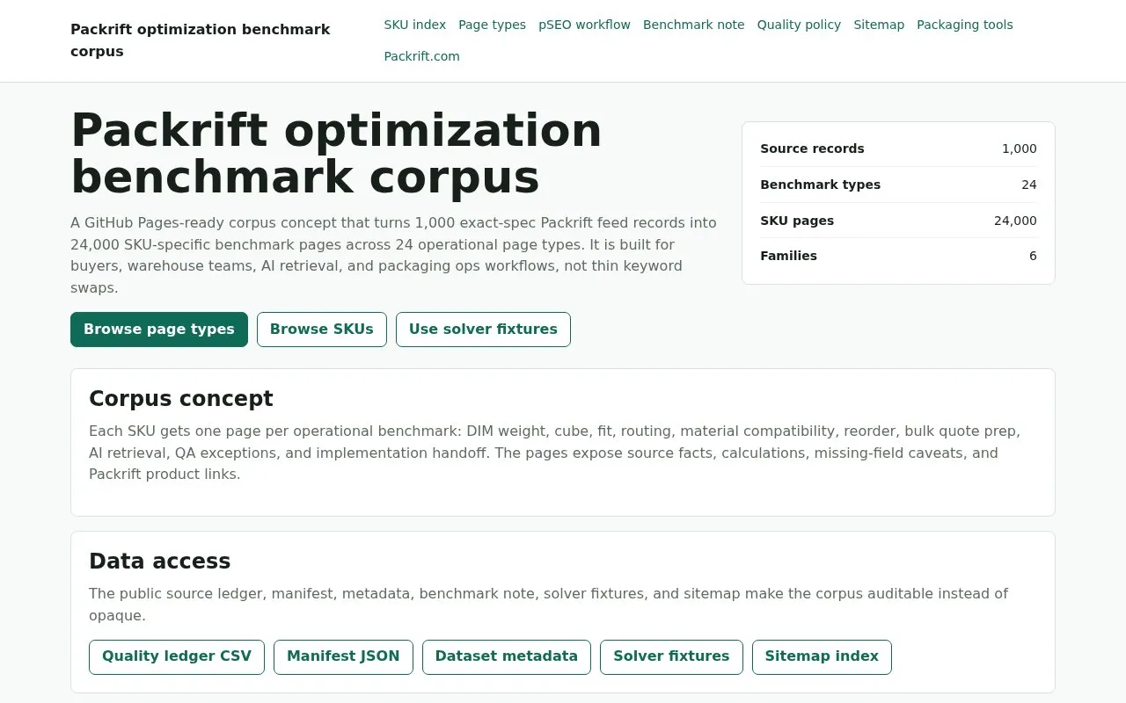Open the SKU index nav link

tap(414, 25)
